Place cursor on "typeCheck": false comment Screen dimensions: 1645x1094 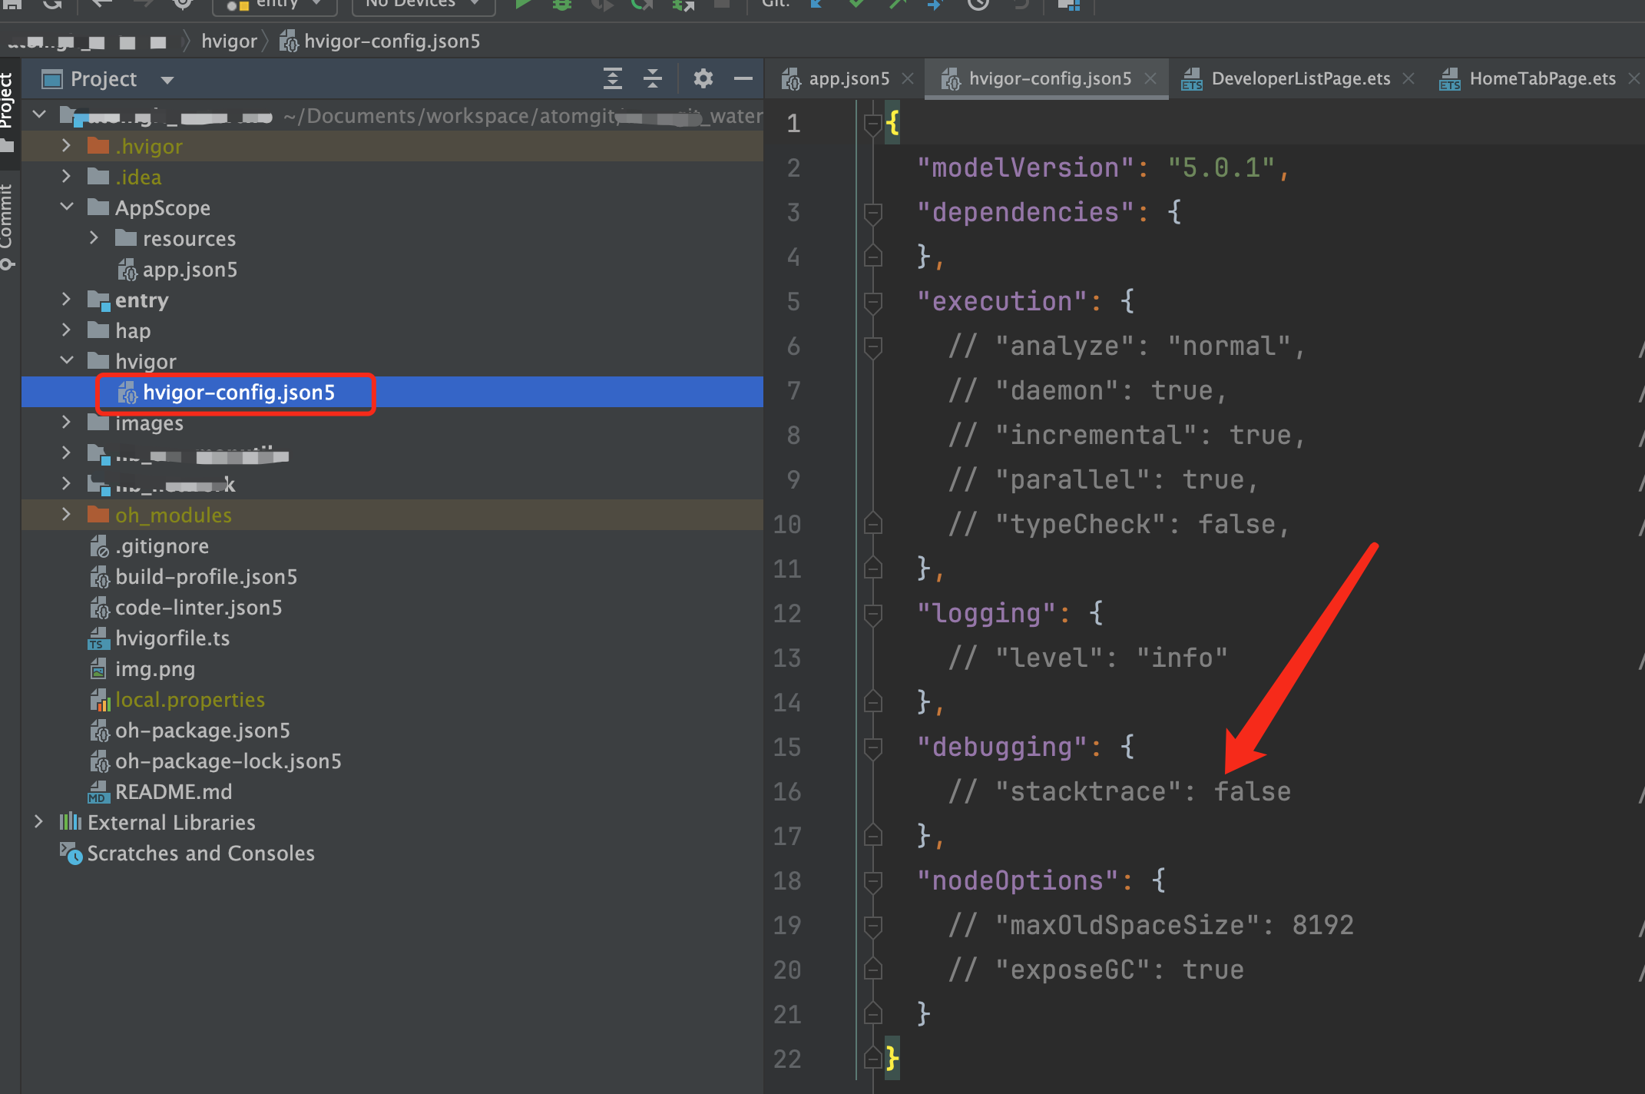[x=1119, y=524]
